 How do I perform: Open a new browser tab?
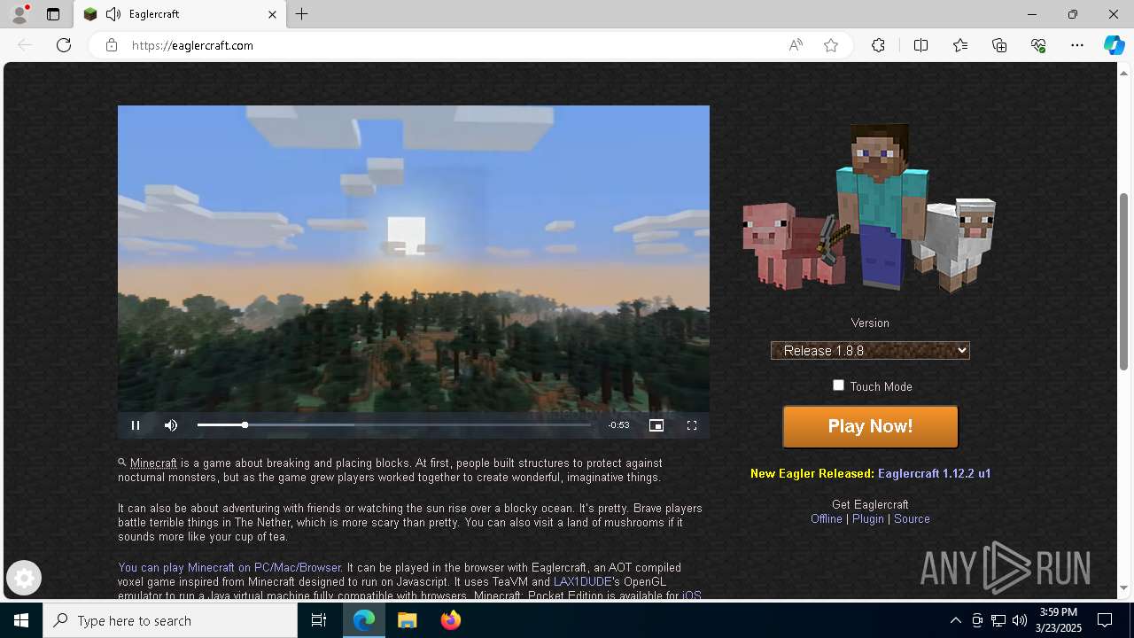coord(302,14)
